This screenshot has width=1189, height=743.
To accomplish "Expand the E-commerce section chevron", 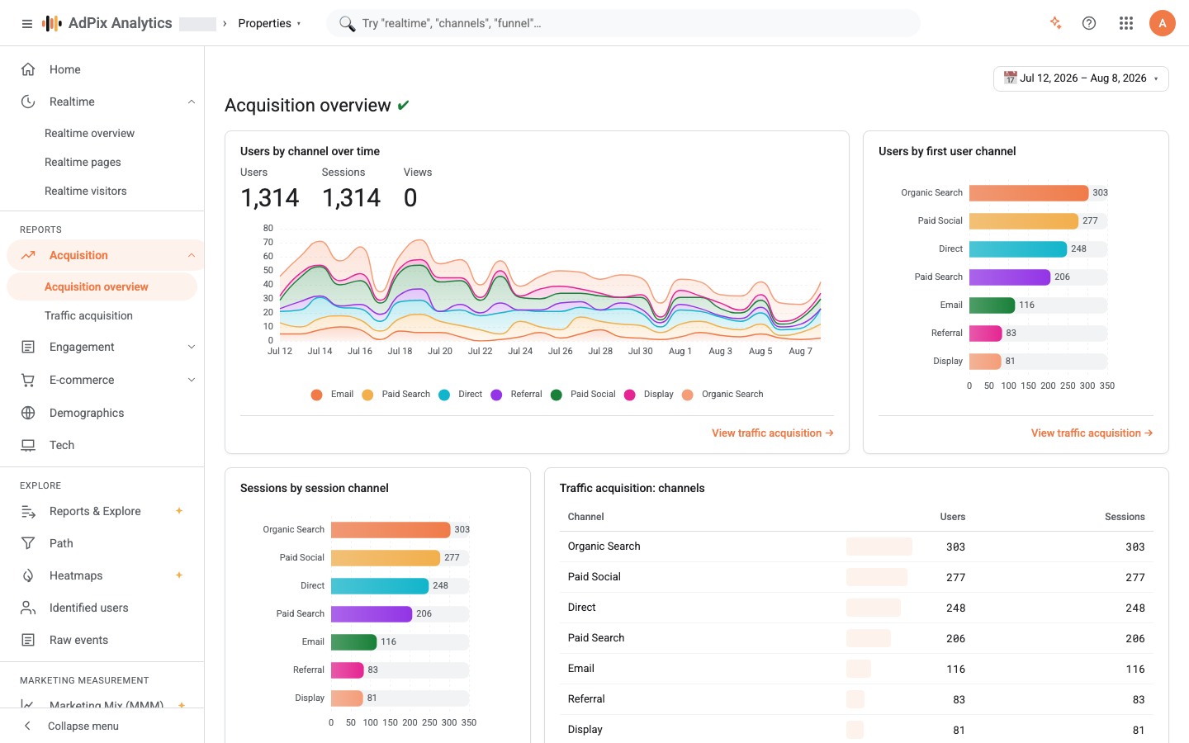I will pyautogui.click(x=192, y=380).
